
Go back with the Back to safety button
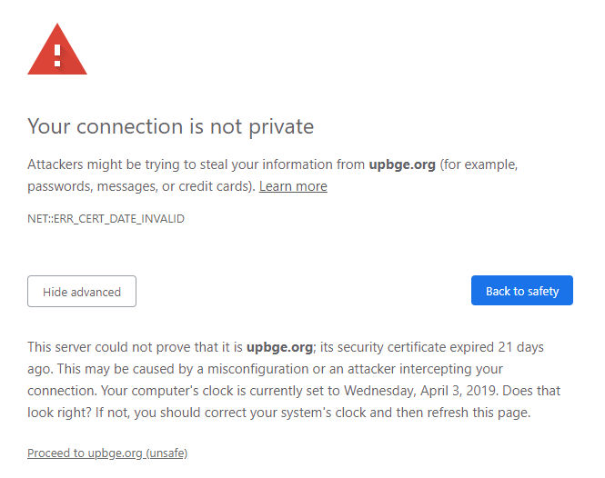click(x=522, y=291)
